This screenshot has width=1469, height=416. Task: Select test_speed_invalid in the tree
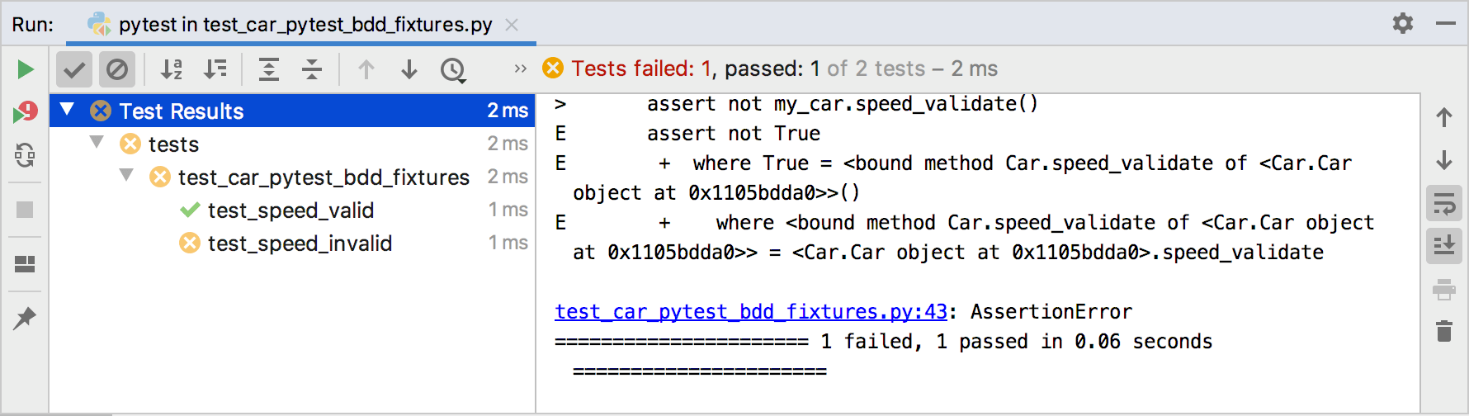point(300,243)
